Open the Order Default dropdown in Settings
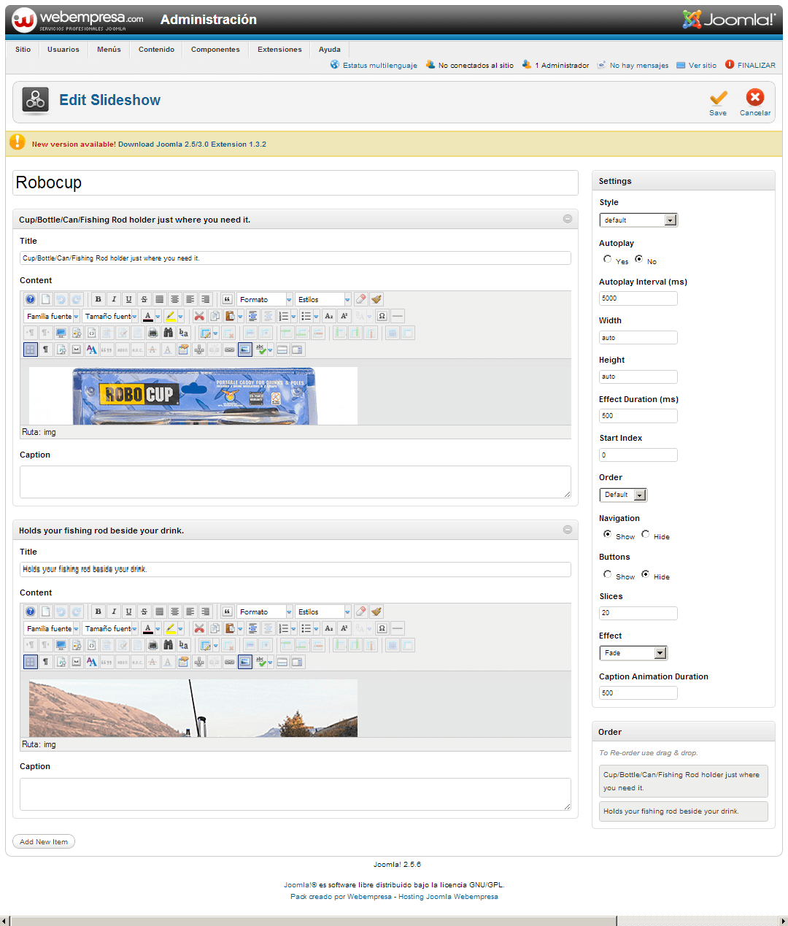The height and width of the screenshot is (926, 788). tap(623, 495)
